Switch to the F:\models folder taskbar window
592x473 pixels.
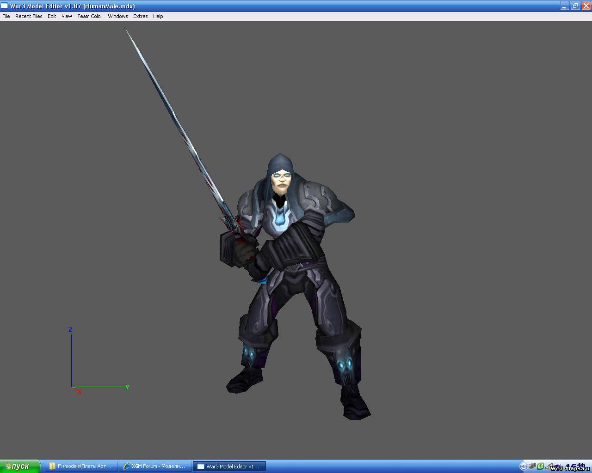(x=81, y=466)
